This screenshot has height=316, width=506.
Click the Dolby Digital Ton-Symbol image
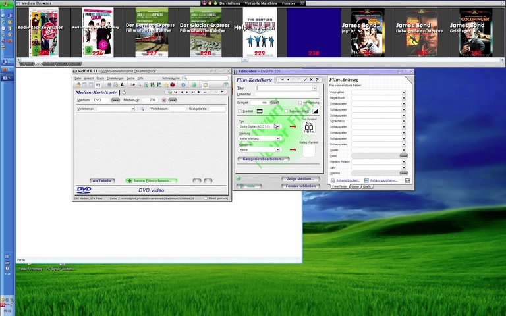(x=309, y=127)
